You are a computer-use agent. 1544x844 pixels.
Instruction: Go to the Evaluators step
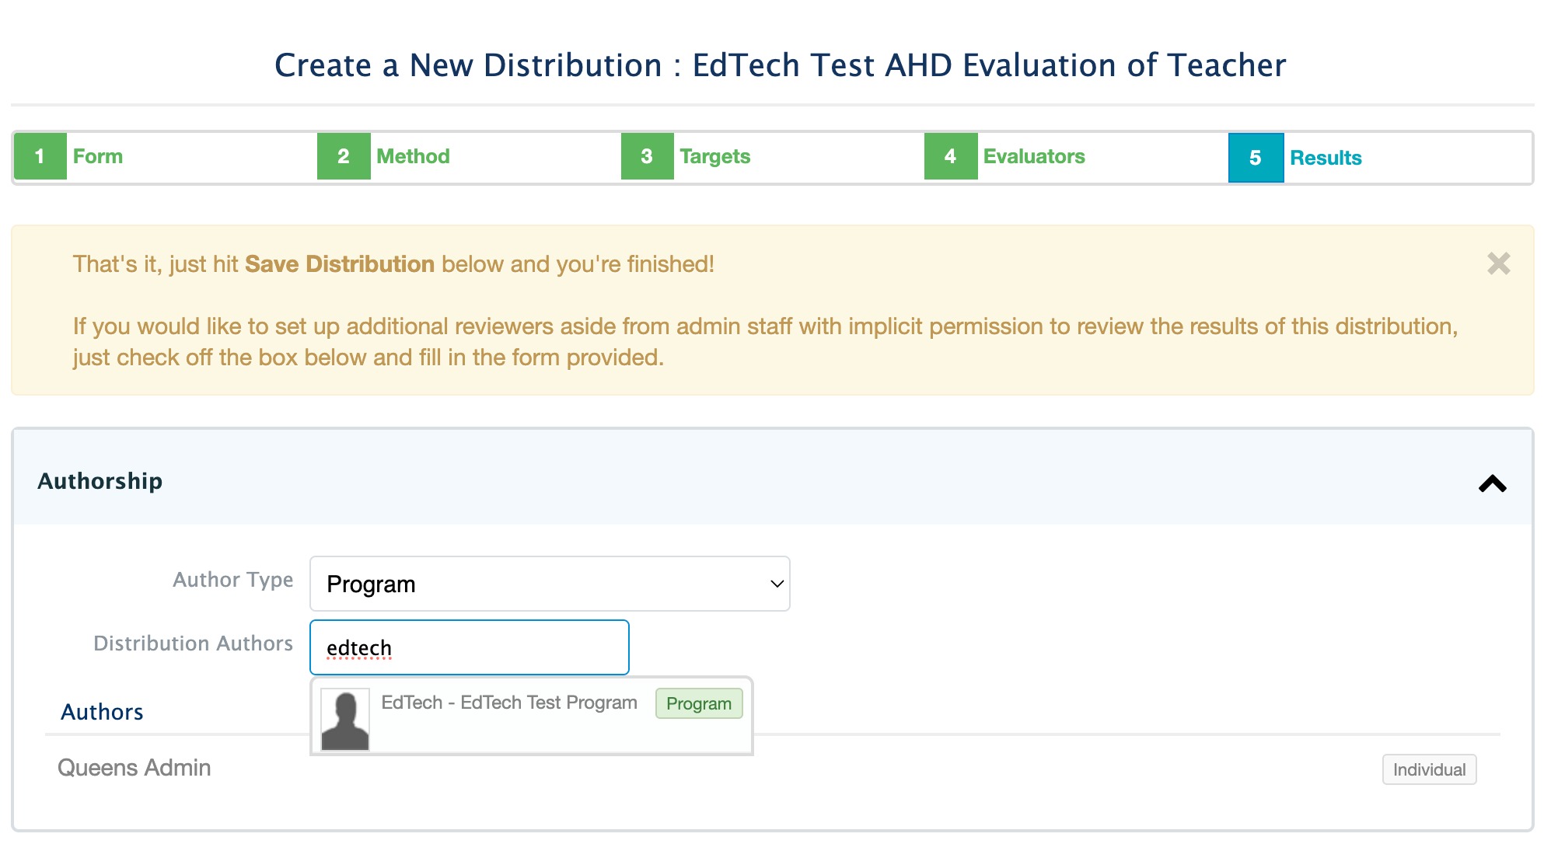tap(1033, 156)
